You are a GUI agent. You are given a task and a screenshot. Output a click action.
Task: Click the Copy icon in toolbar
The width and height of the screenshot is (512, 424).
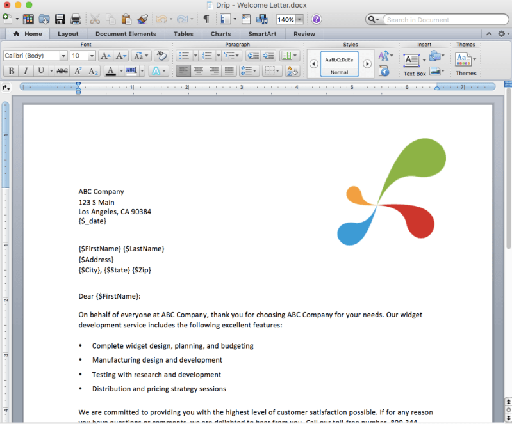pyautogui.click(x=111, y=19)
